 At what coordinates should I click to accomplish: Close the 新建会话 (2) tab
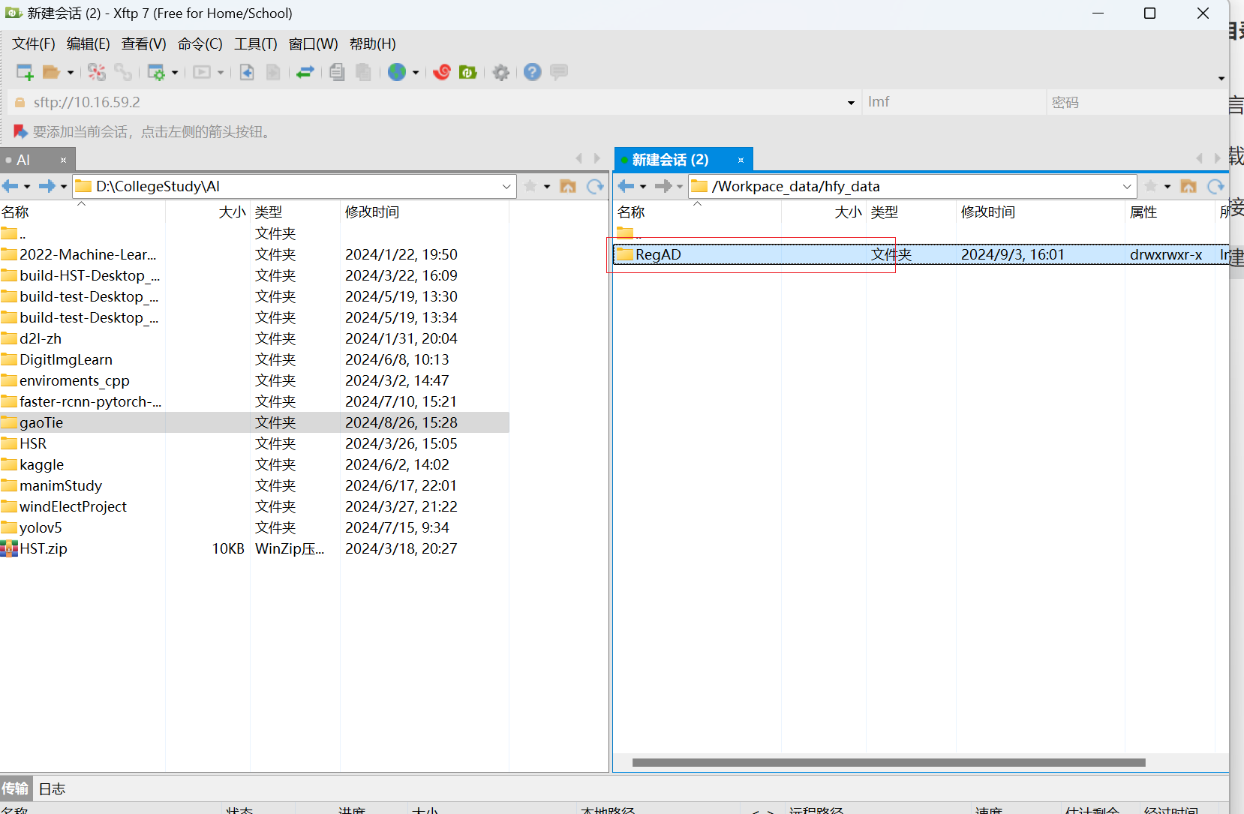tap(741, 160)
